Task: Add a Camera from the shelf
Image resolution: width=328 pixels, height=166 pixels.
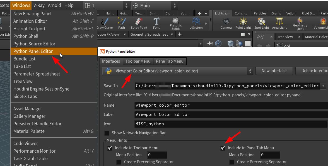Action: coord(226,23)
